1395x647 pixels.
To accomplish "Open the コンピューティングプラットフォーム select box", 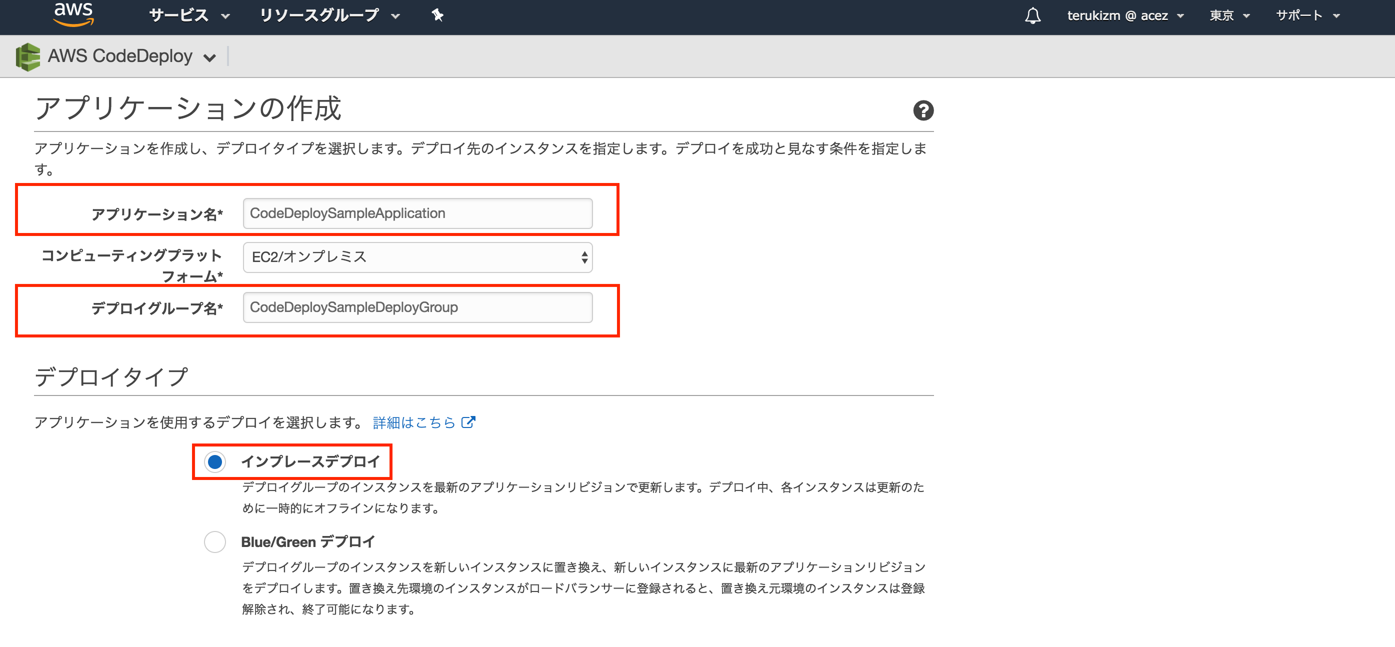I will [417, 257].
